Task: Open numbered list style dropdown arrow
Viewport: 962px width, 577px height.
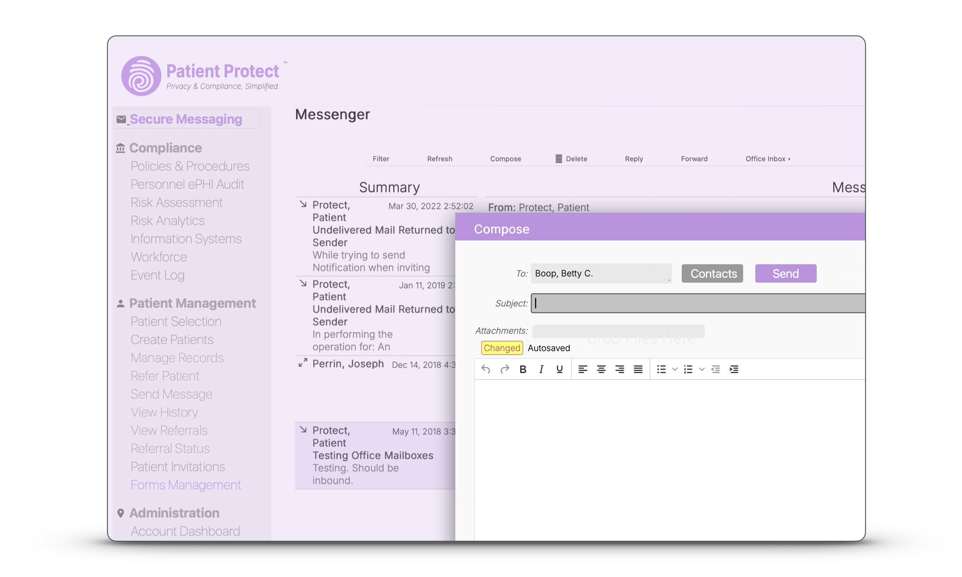Action: (702, 369)
